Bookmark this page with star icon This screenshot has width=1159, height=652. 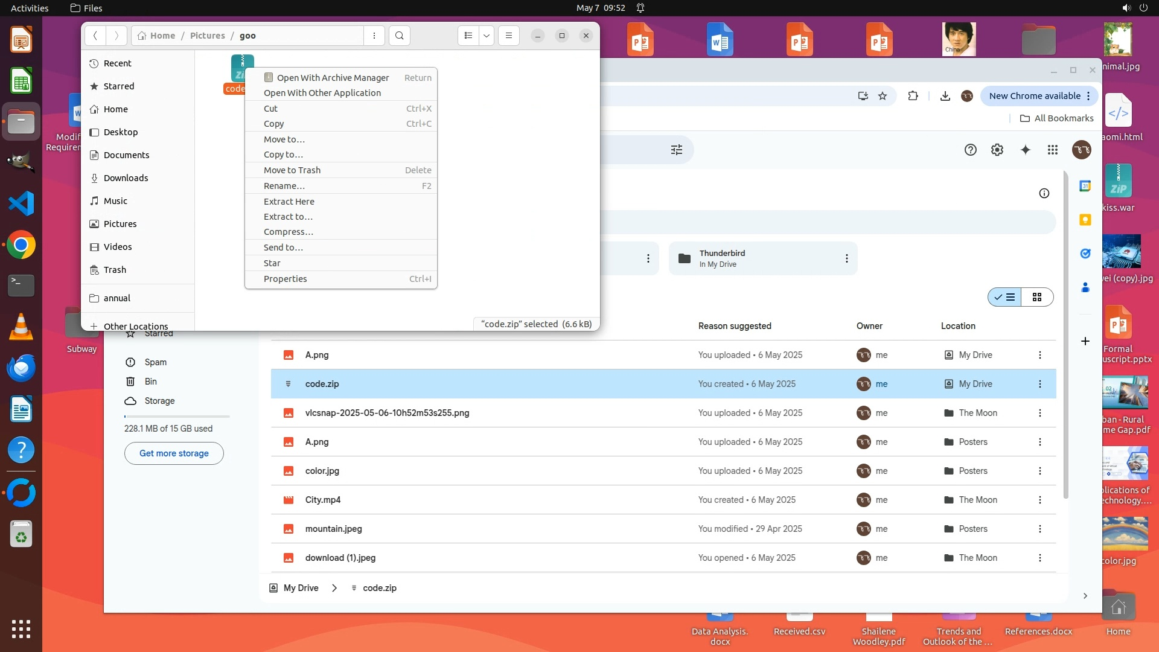click(x=883, y=96)
